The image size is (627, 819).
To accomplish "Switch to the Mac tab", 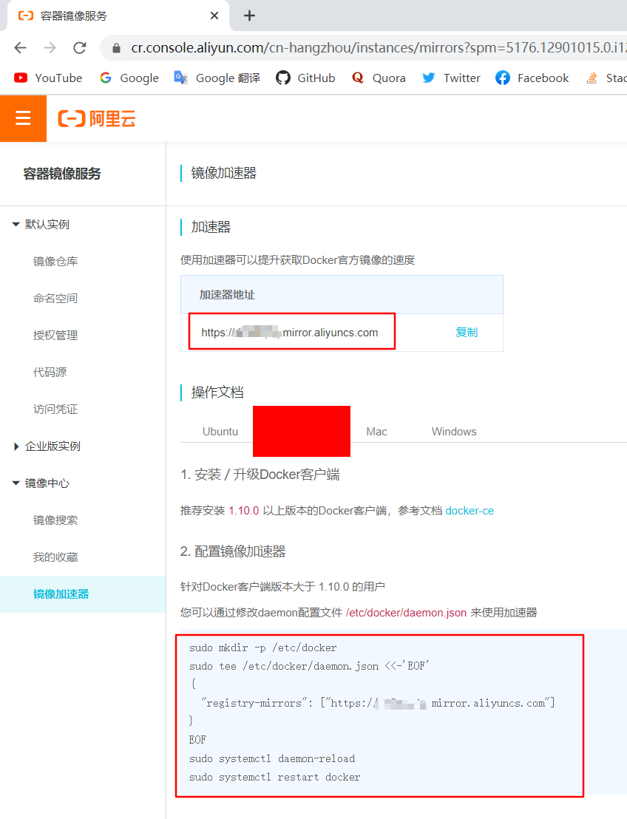I will pyautogui.click(x=377, y=432).
